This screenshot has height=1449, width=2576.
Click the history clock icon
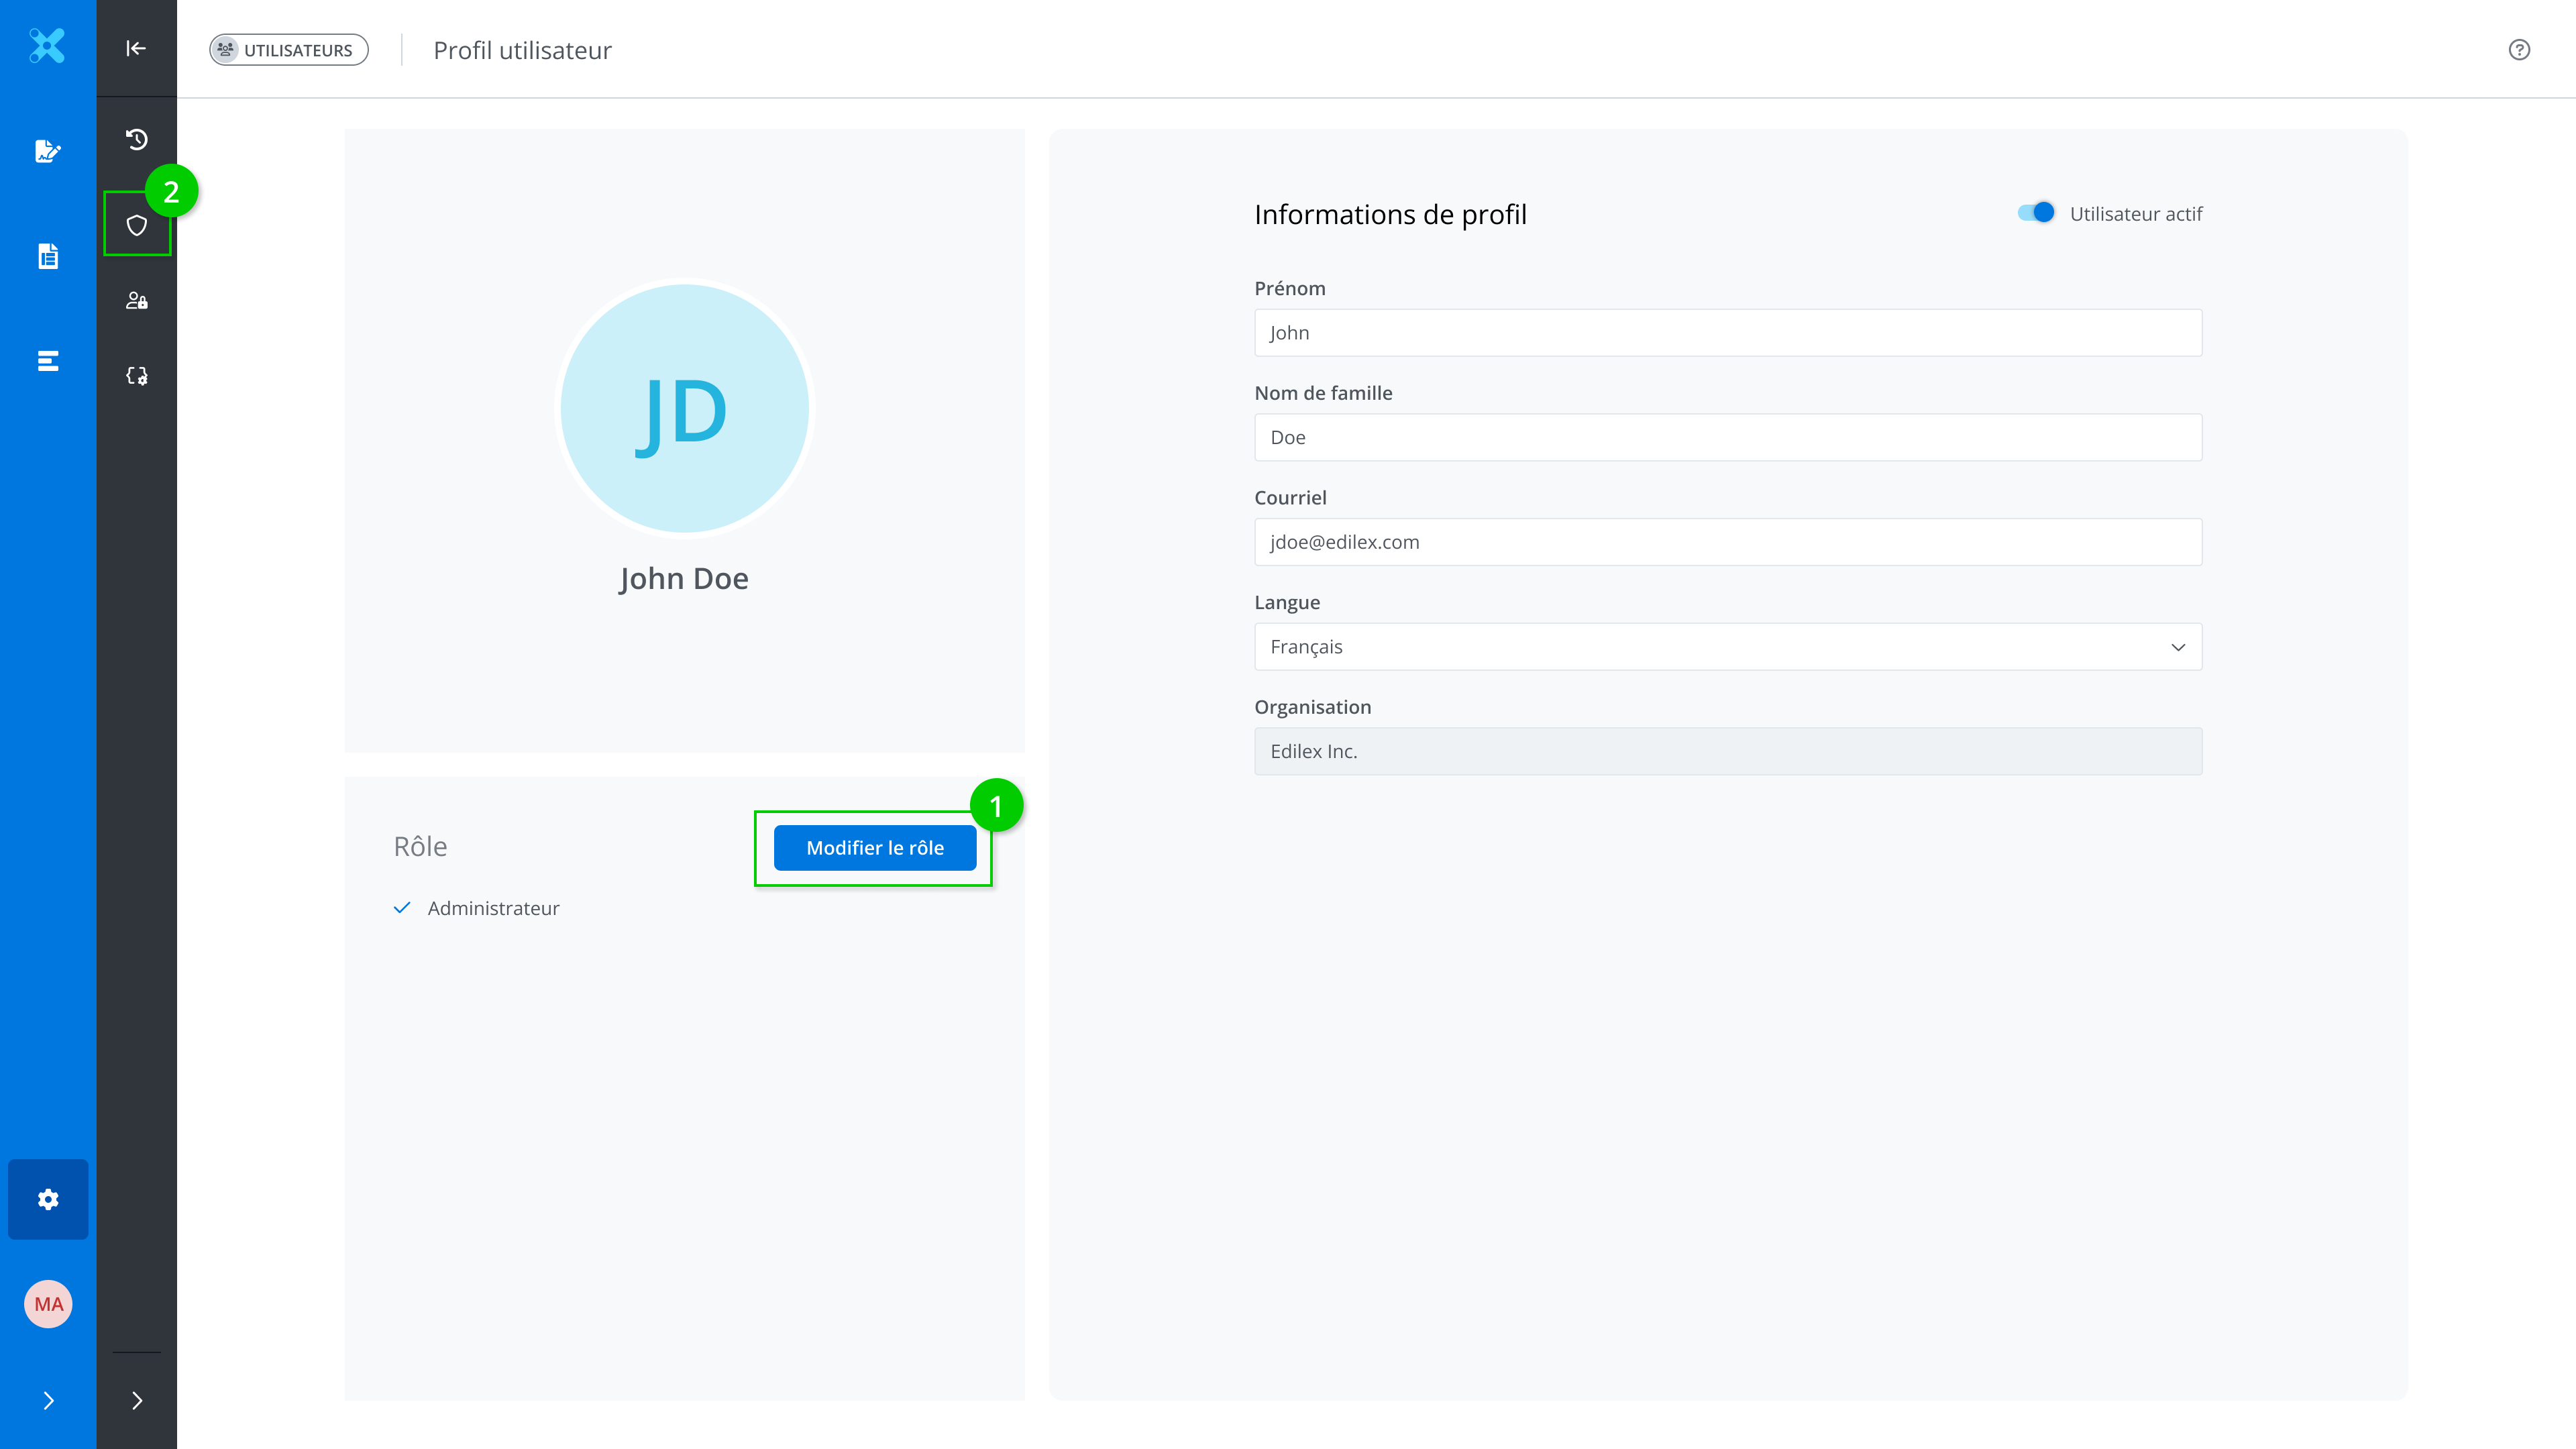137,139
